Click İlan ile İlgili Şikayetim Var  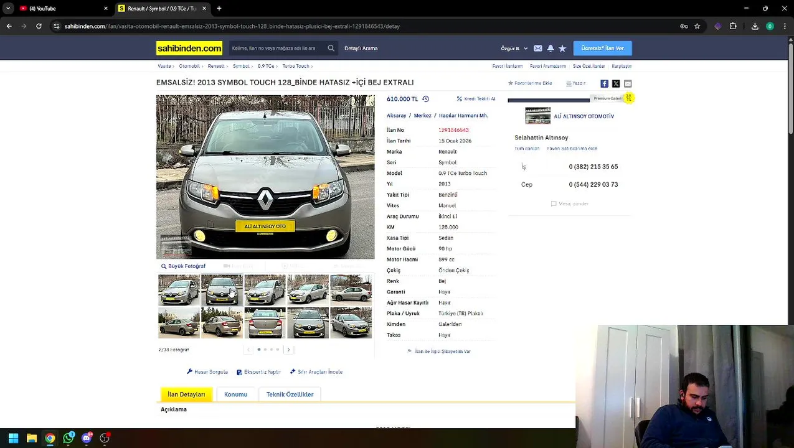pyautogui.click(x=439, y=352)
